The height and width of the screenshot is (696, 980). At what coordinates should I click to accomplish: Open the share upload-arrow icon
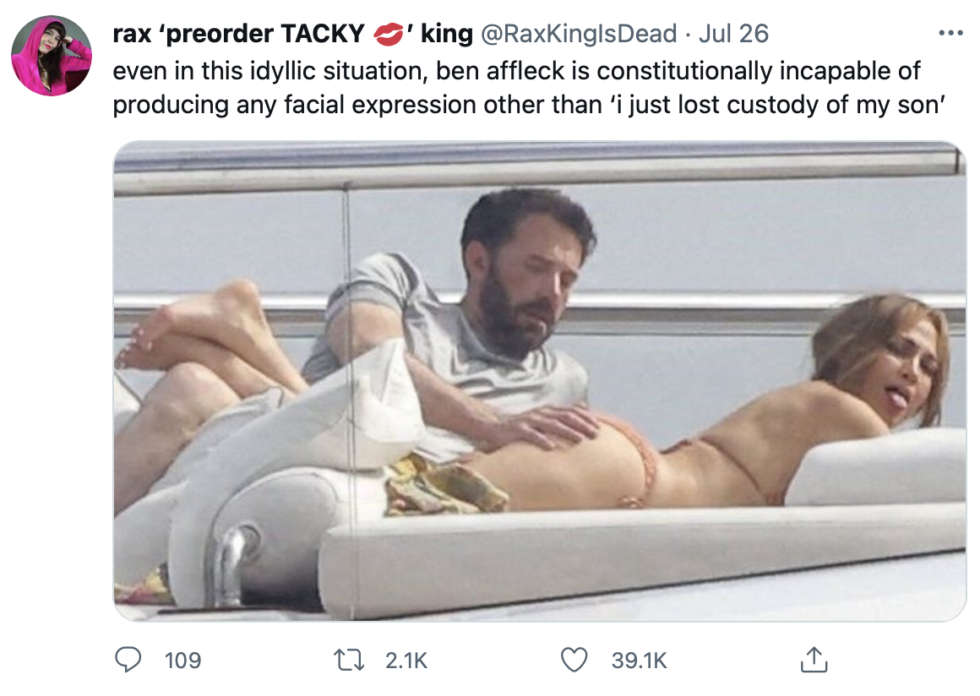point(814,659)
